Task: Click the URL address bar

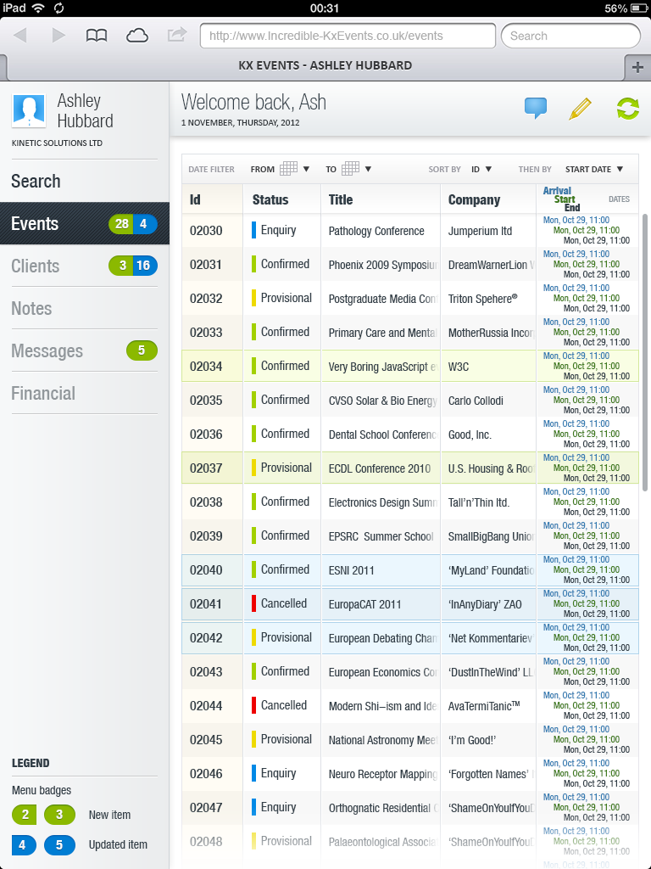Action: [x=348, y=36]
